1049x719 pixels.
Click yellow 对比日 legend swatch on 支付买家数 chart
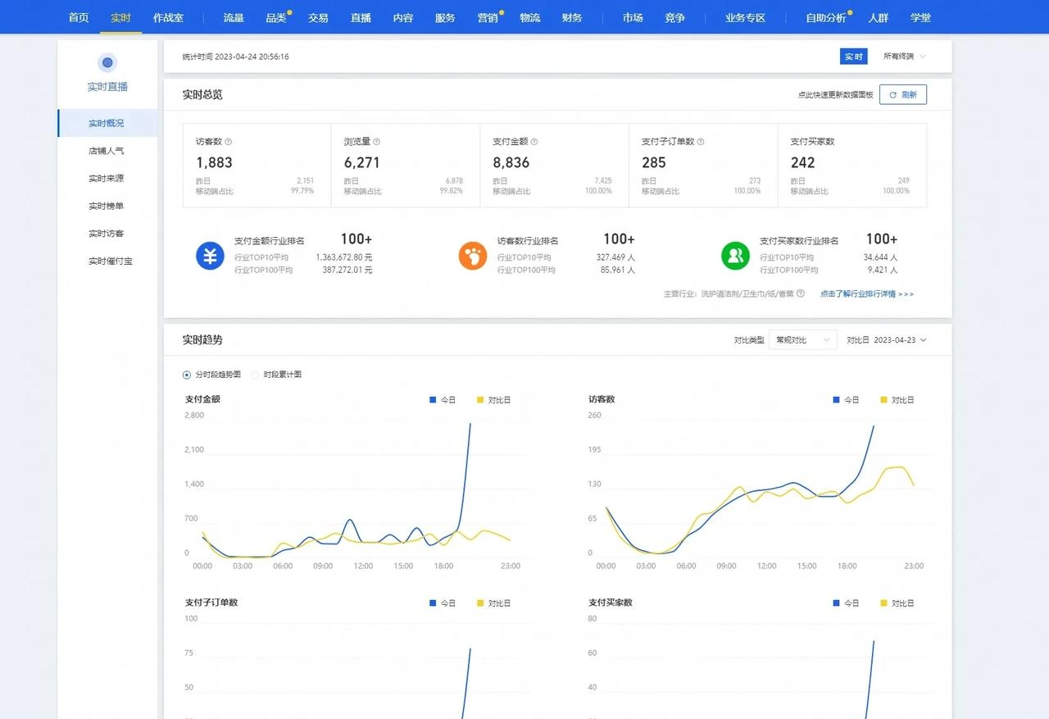tap(883, 603)
